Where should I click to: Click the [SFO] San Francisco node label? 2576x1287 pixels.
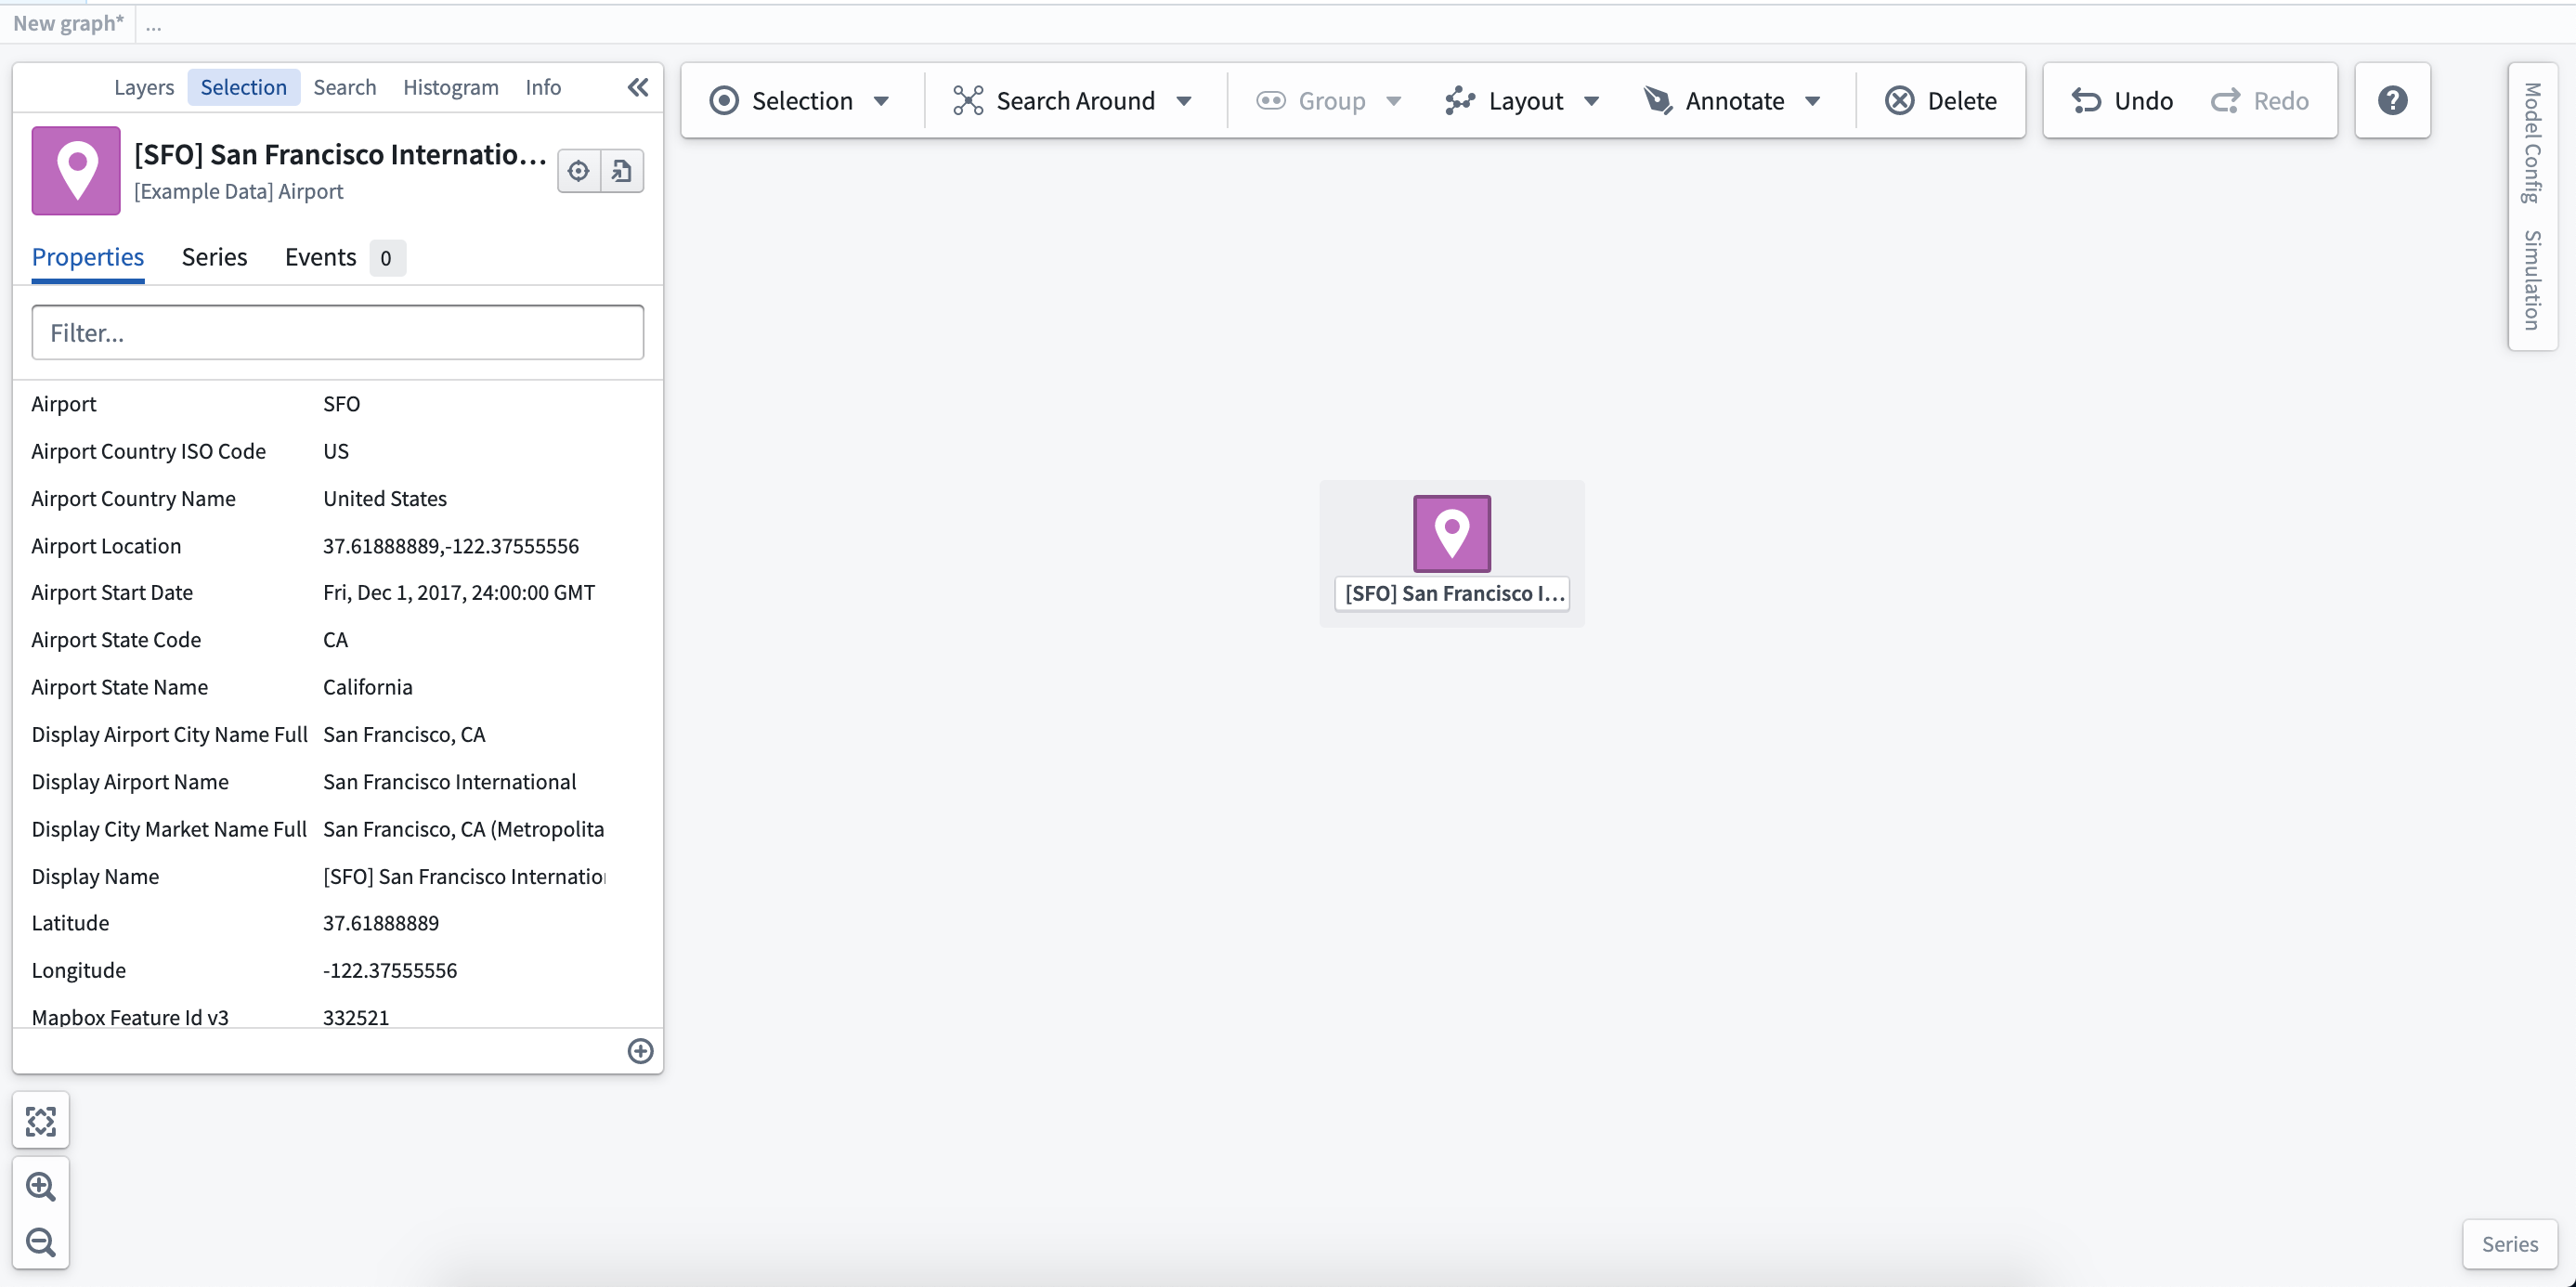click(1453, 593)
